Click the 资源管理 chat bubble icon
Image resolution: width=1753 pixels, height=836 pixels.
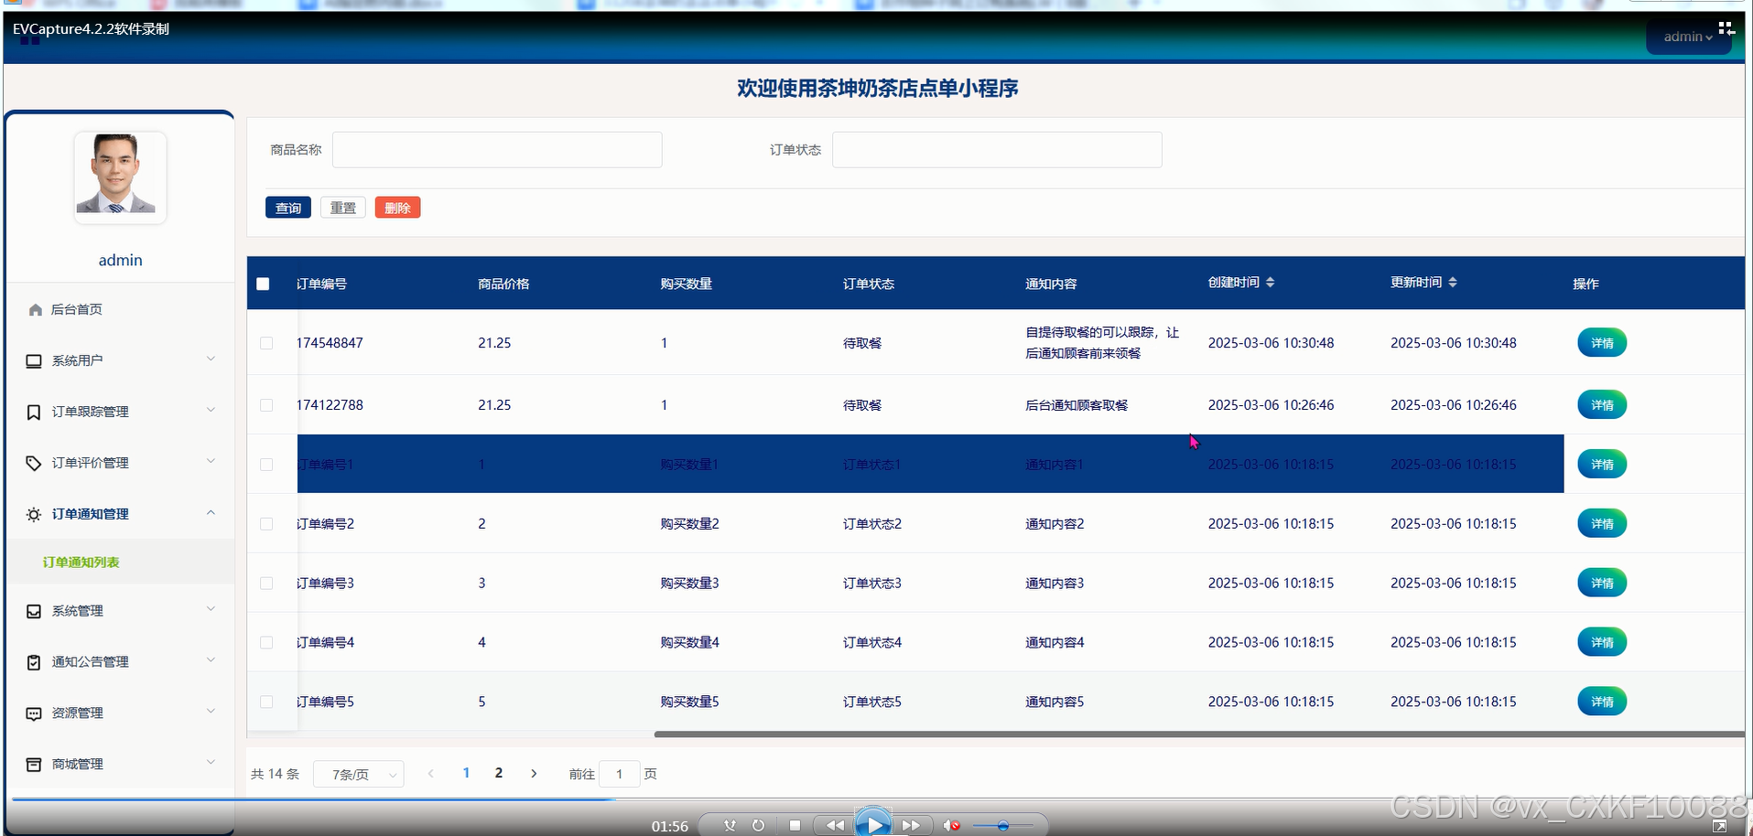tap(34, 713)
